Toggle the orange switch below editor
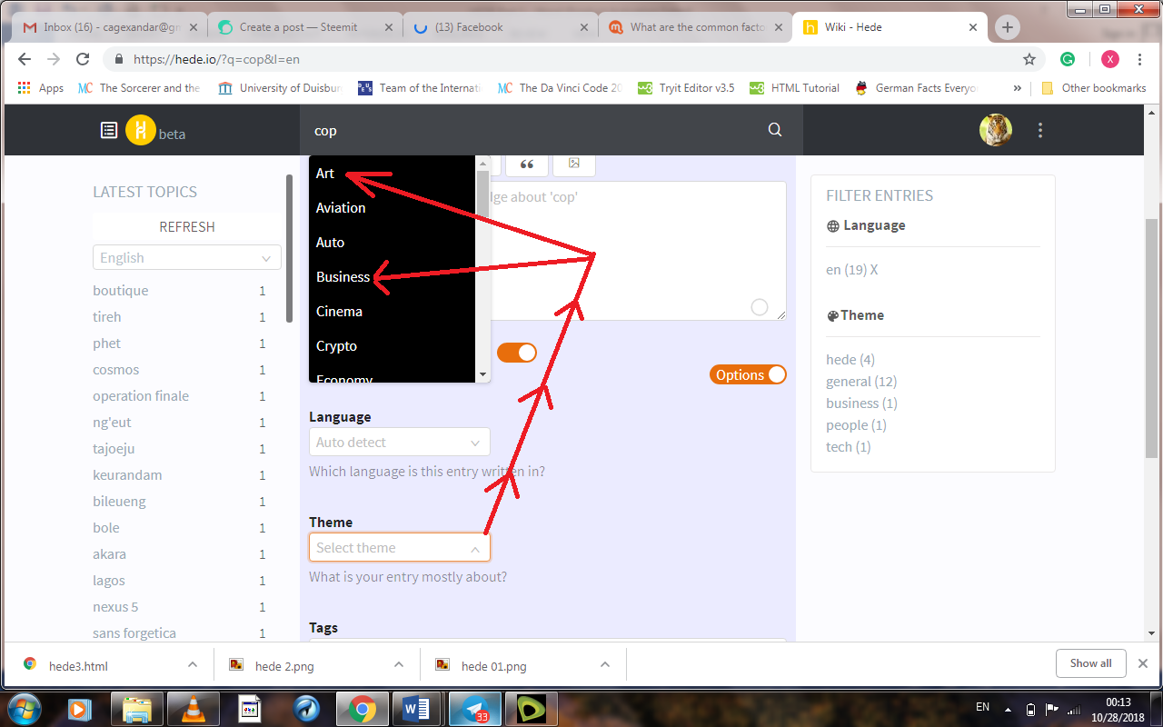 click(x=517, y=353)
